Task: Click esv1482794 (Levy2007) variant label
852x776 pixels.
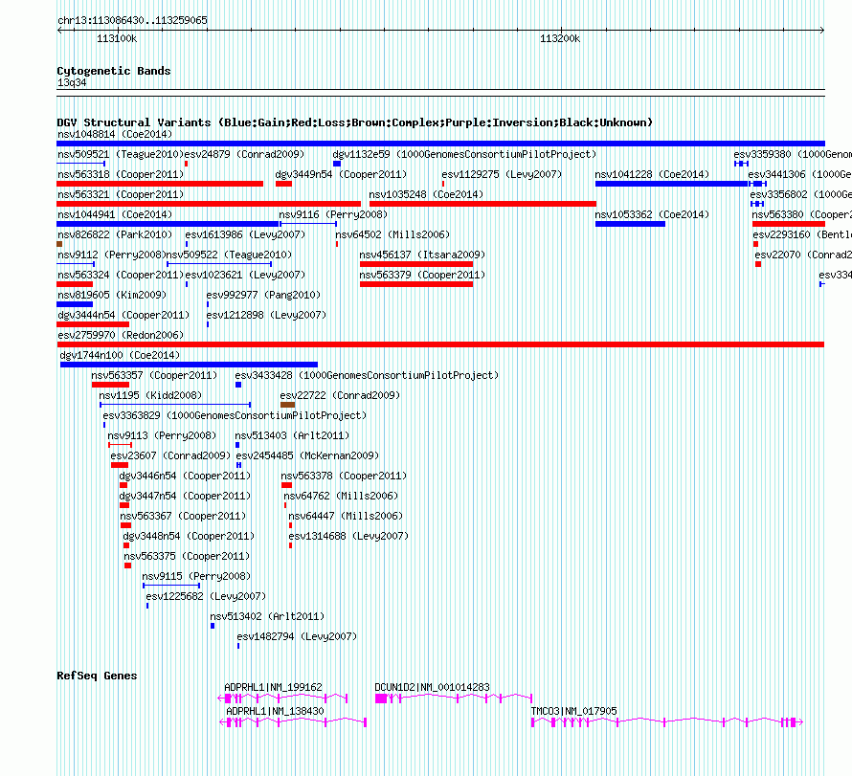Action: click(297, 636)
